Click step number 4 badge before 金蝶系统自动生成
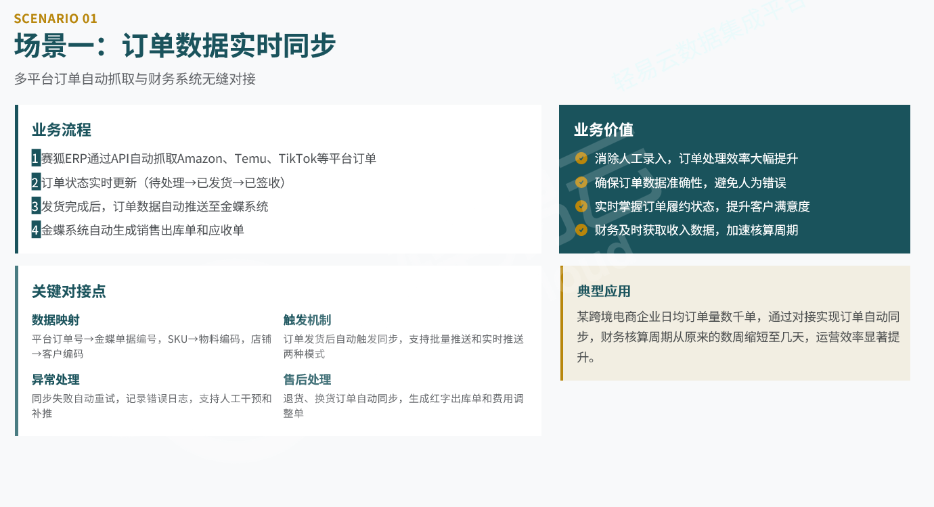 click(36, 230)
